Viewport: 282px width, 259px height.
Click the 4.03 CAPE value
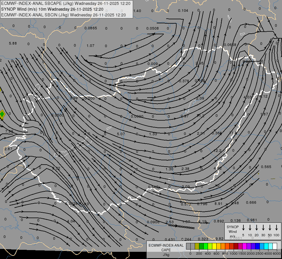[247, 97]
